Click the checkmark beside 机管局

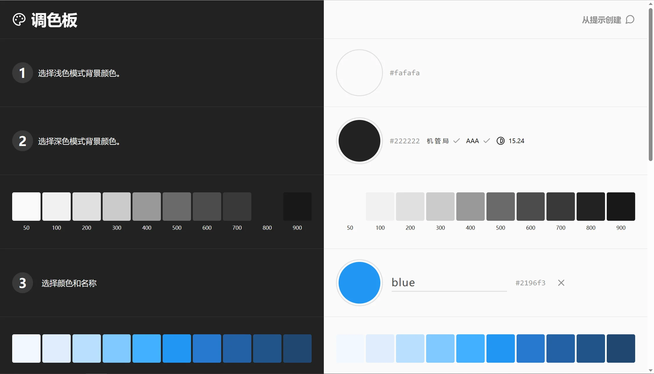tap(457, 141)
